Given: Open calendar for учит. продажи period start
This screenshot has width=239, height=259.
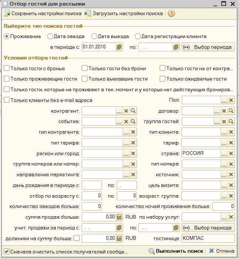Looking at the screenshot, I should pyautogui.click(x=119, y=228).
